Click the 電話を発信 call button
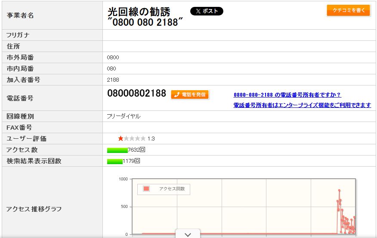 pos(190,95)
